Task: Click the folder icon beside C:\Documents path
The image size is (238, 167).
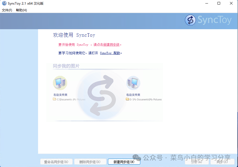Action: pyautogui.click(x=55, y=99)
